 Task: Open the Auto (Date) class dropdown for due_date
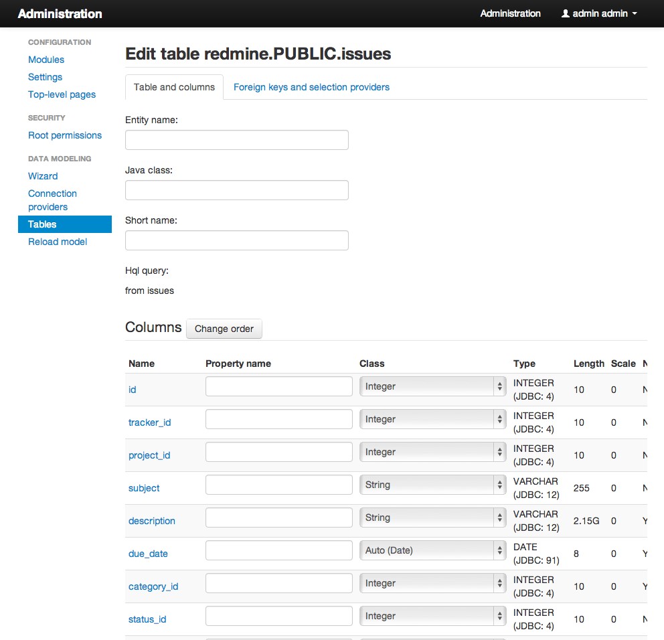[432, 550]
